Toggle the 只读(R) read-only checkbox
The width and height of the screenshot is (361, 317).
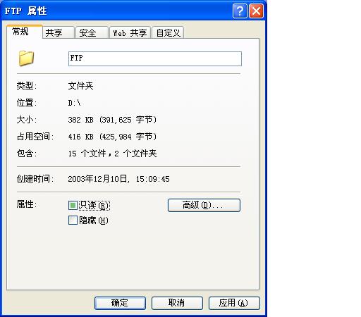tap(73, 206)
